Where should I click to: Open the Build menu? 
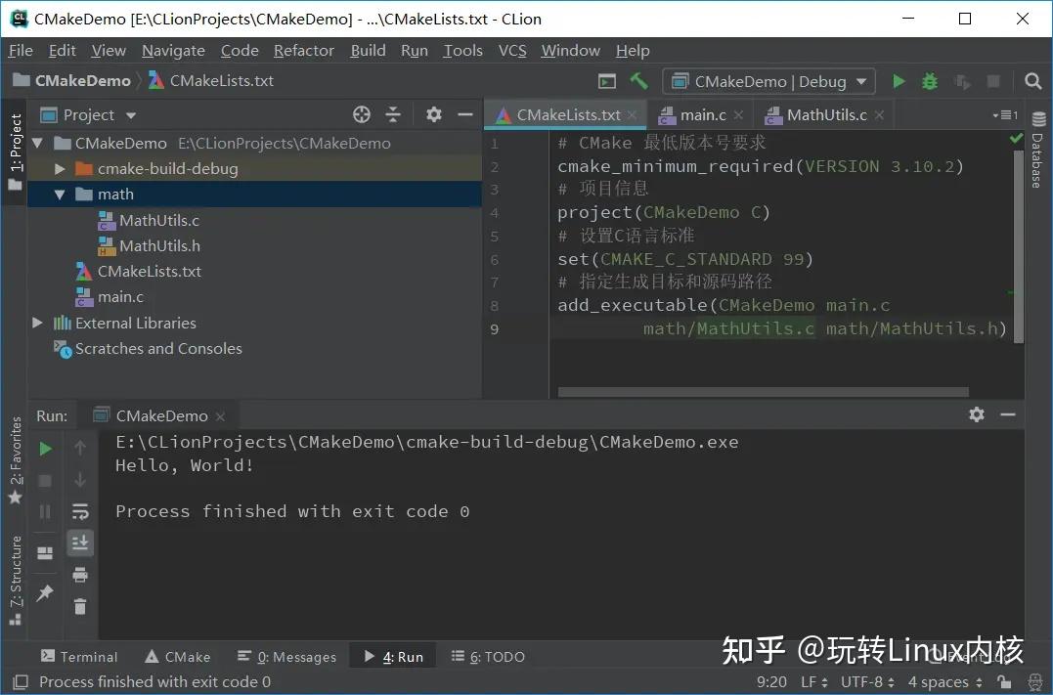pyautogui.click(x=368, y=51)
